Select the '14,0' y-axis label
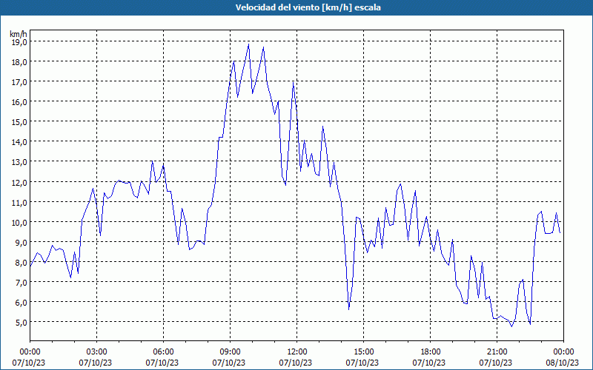Screen dimensions: 593x370 pos(19,142)
